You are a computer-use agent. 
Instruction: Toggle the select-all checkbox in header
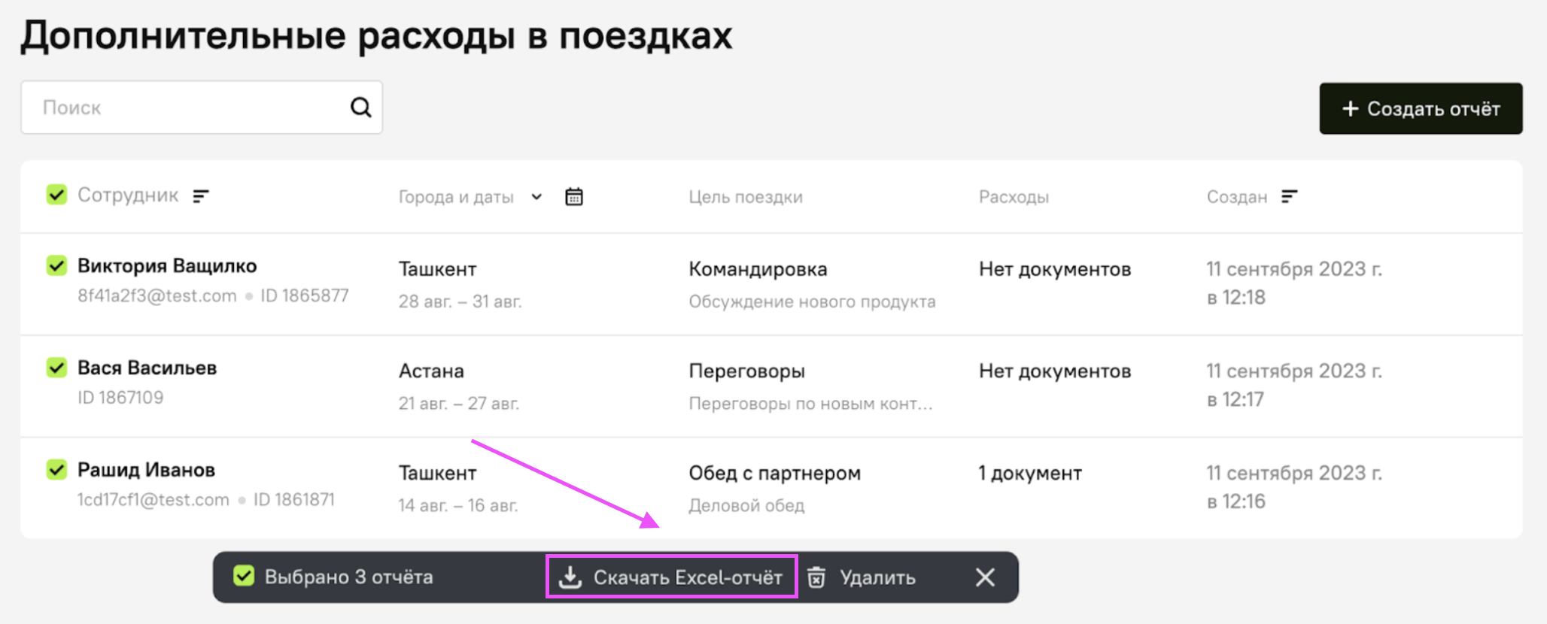tap(56, 195)
